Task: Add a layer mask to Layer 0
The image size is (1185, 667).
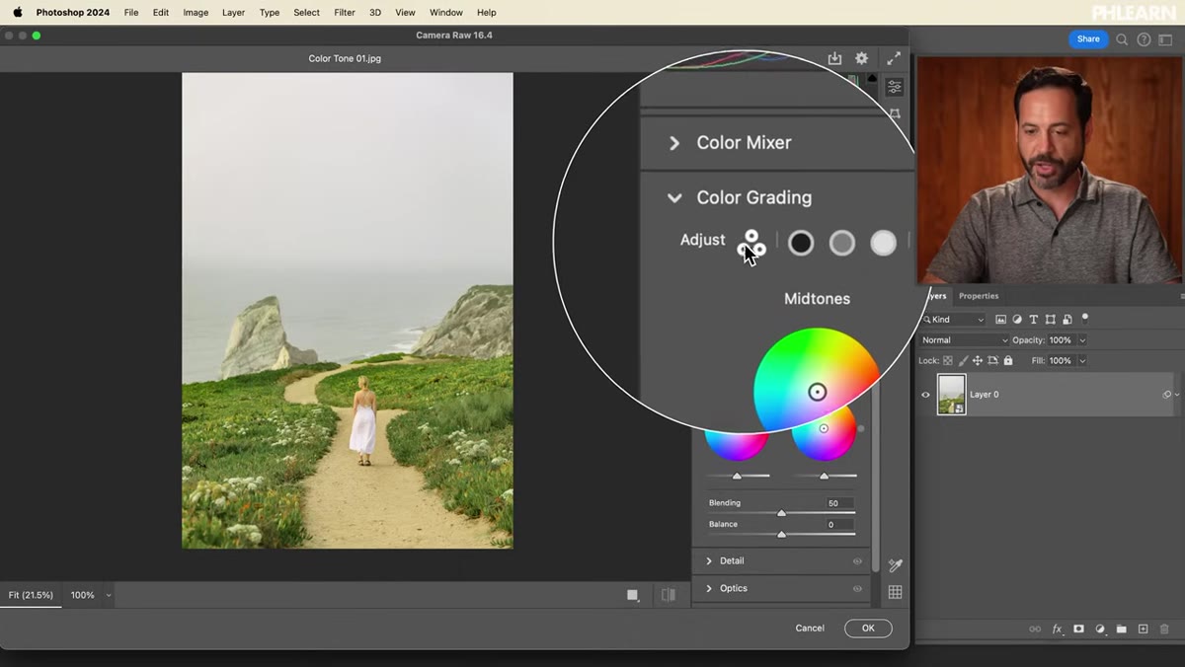Action: click(x=1078, y=629)
